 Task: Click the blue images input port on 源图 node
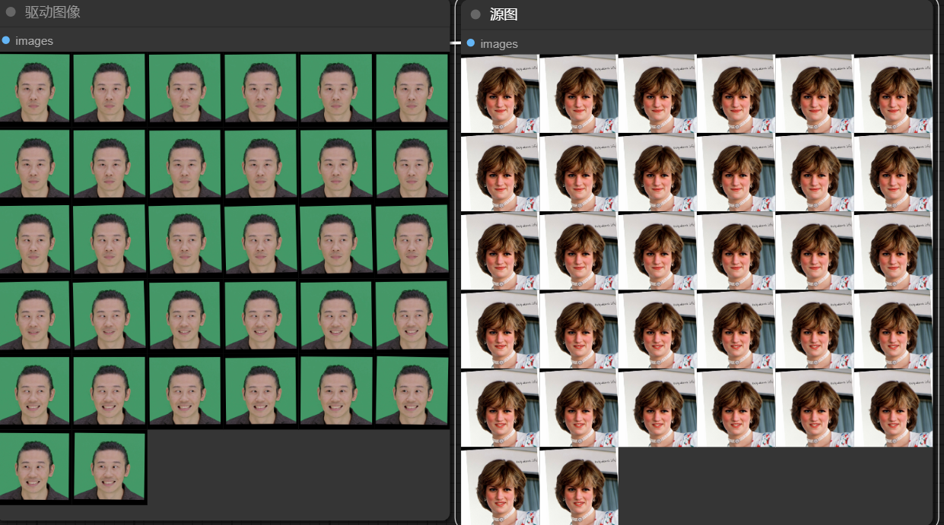(471, 43)
